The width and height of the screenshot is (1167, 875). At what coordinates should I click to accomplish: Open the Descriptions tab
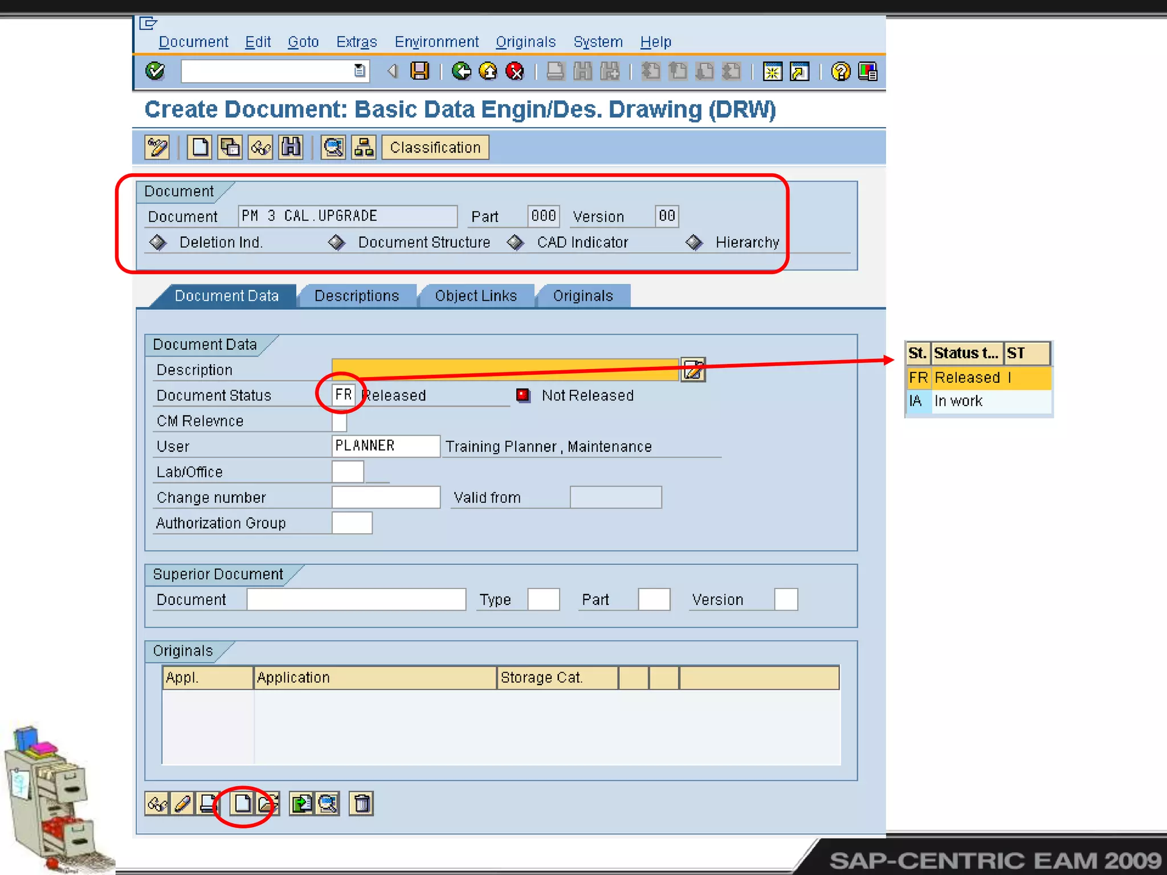(357, 296)
